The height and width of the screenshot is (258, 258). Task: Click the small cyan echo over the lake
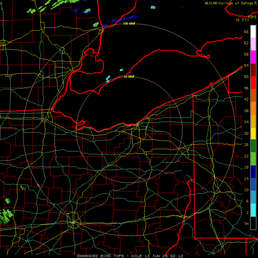pos(122,70)
